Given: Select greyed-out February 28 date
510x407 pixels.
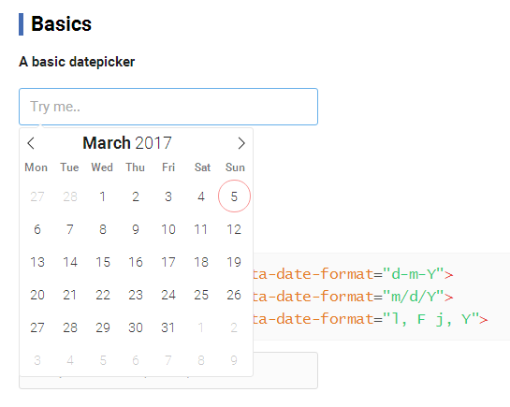Looking at the screenshot, I should coord(70,196).
